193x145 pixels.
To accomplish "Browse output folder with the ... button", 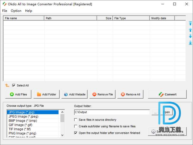I will coord(155,112).
